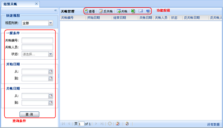Viewport: 223px width, 128px height.
Task: Focus the 关帐编号 input field
Action: click(x=37, y=40)
